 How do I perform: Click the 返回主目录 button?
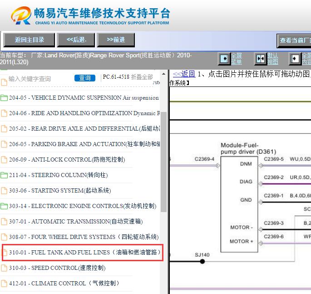(29, 40)
